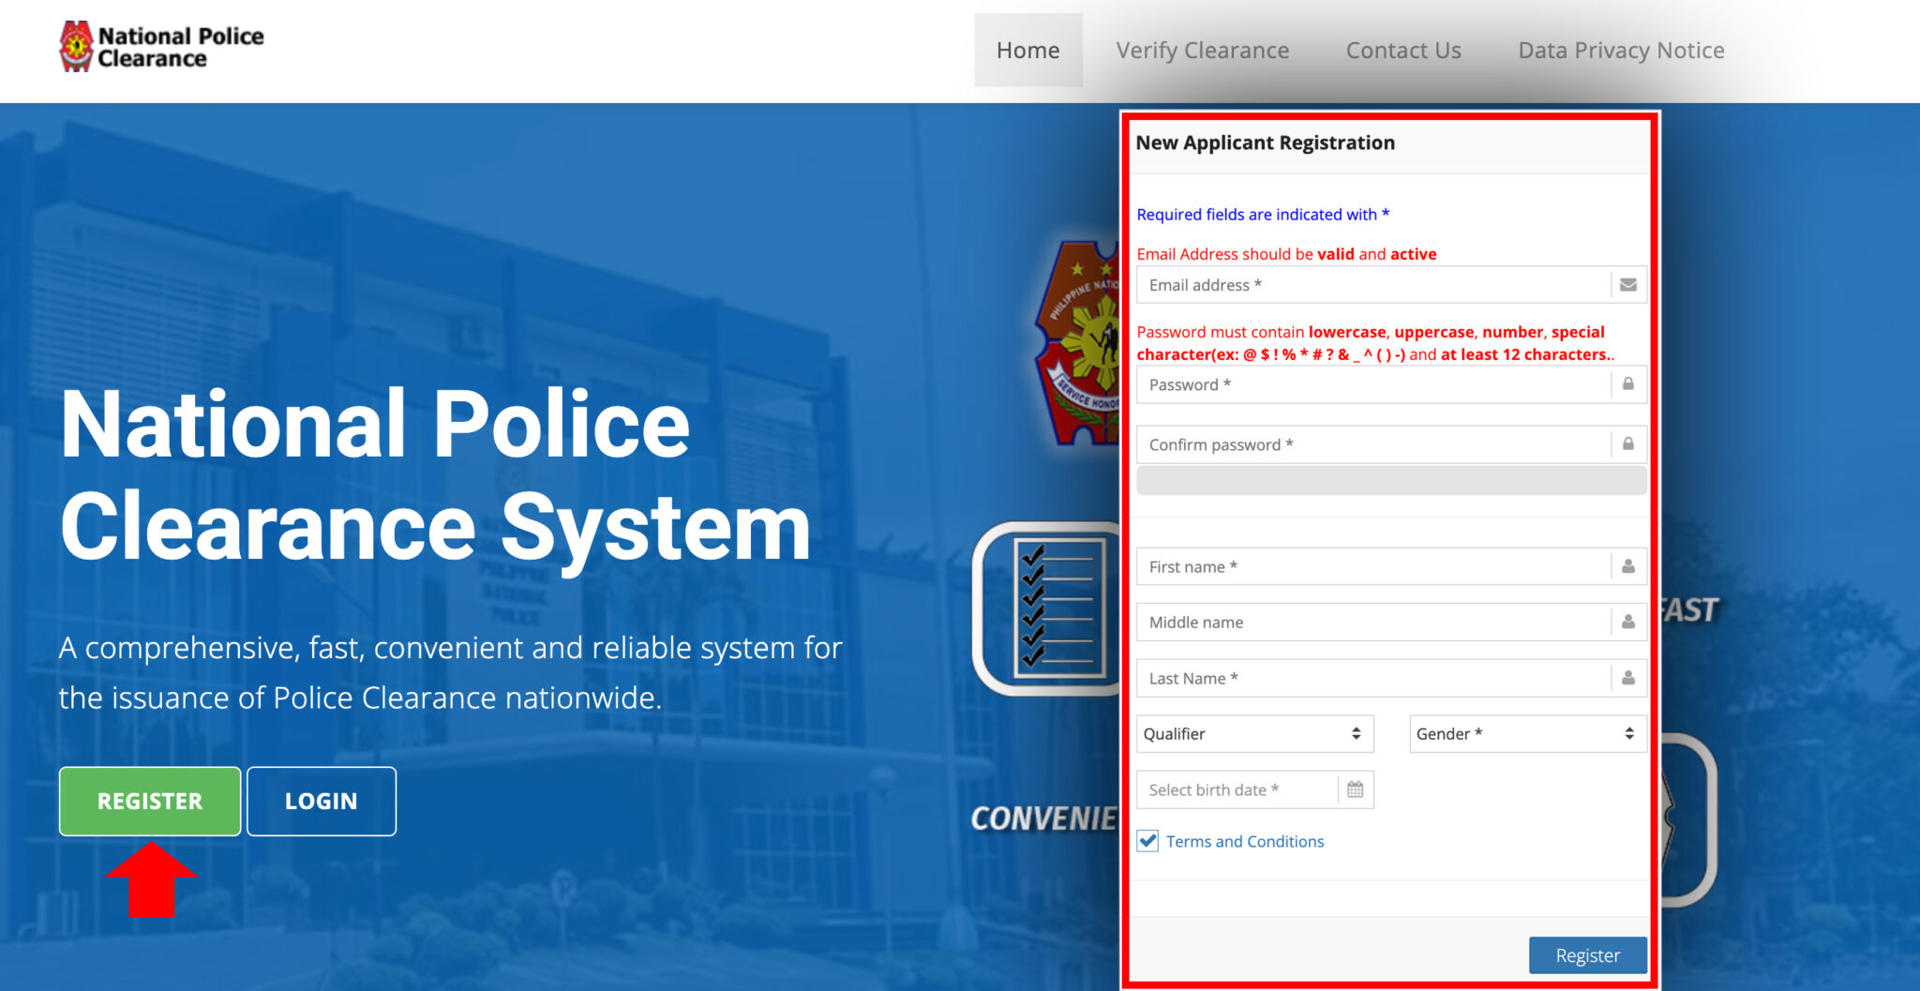This screenshot has height=991, width=1920.
Task: Submit the form via the Register button
Action: pos(1587,954)
